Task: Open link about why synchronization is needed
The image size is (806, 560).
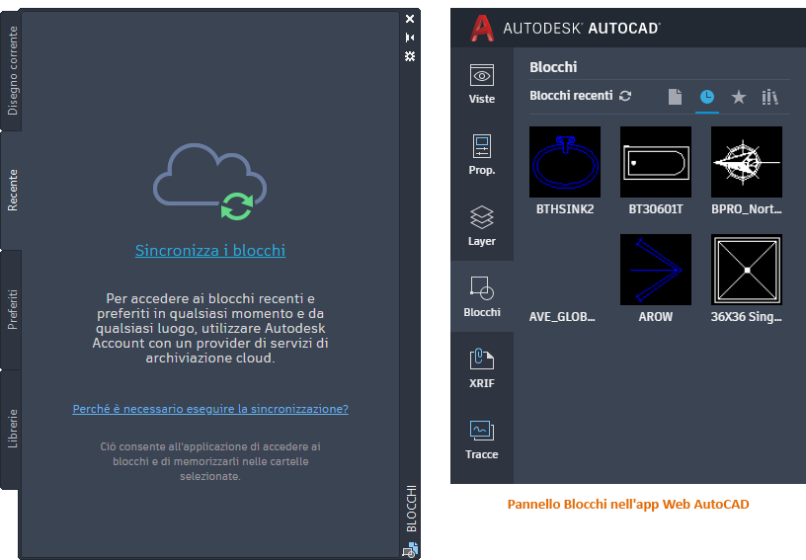Action: coord(210,409)
